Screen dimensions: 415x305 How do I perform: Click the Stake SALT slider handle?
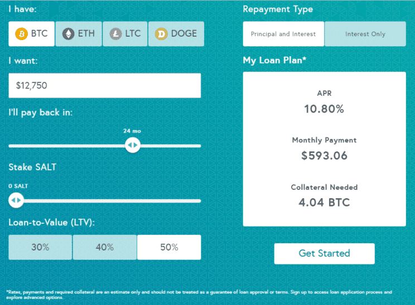[16, 200]
